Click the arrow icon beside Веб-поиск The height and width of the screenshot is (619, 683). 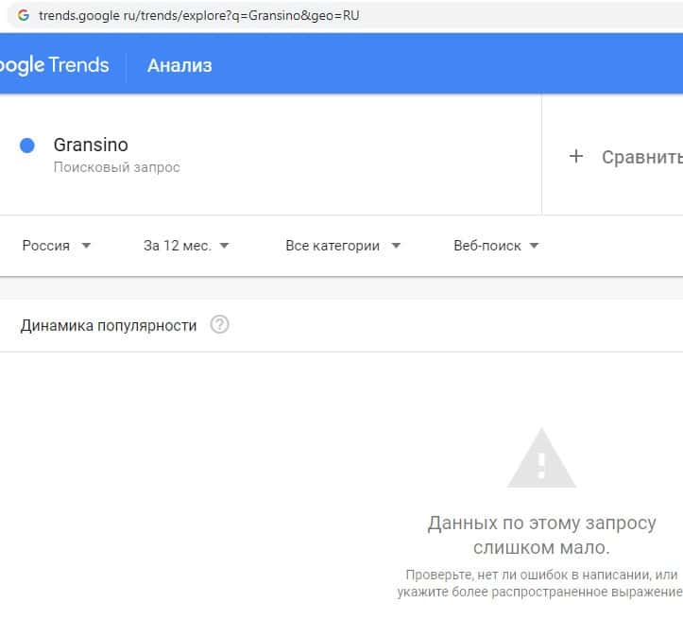(x=535, y=246)
